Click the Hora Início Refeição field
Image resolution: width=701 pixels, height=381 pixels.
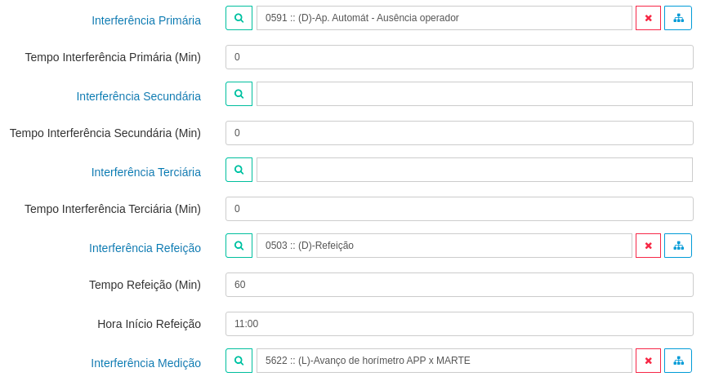459,324
